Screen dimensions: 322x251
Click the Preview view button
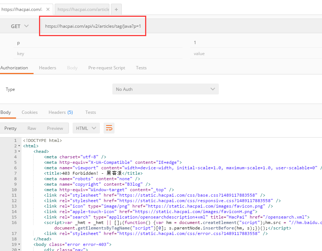pos(55,128)
